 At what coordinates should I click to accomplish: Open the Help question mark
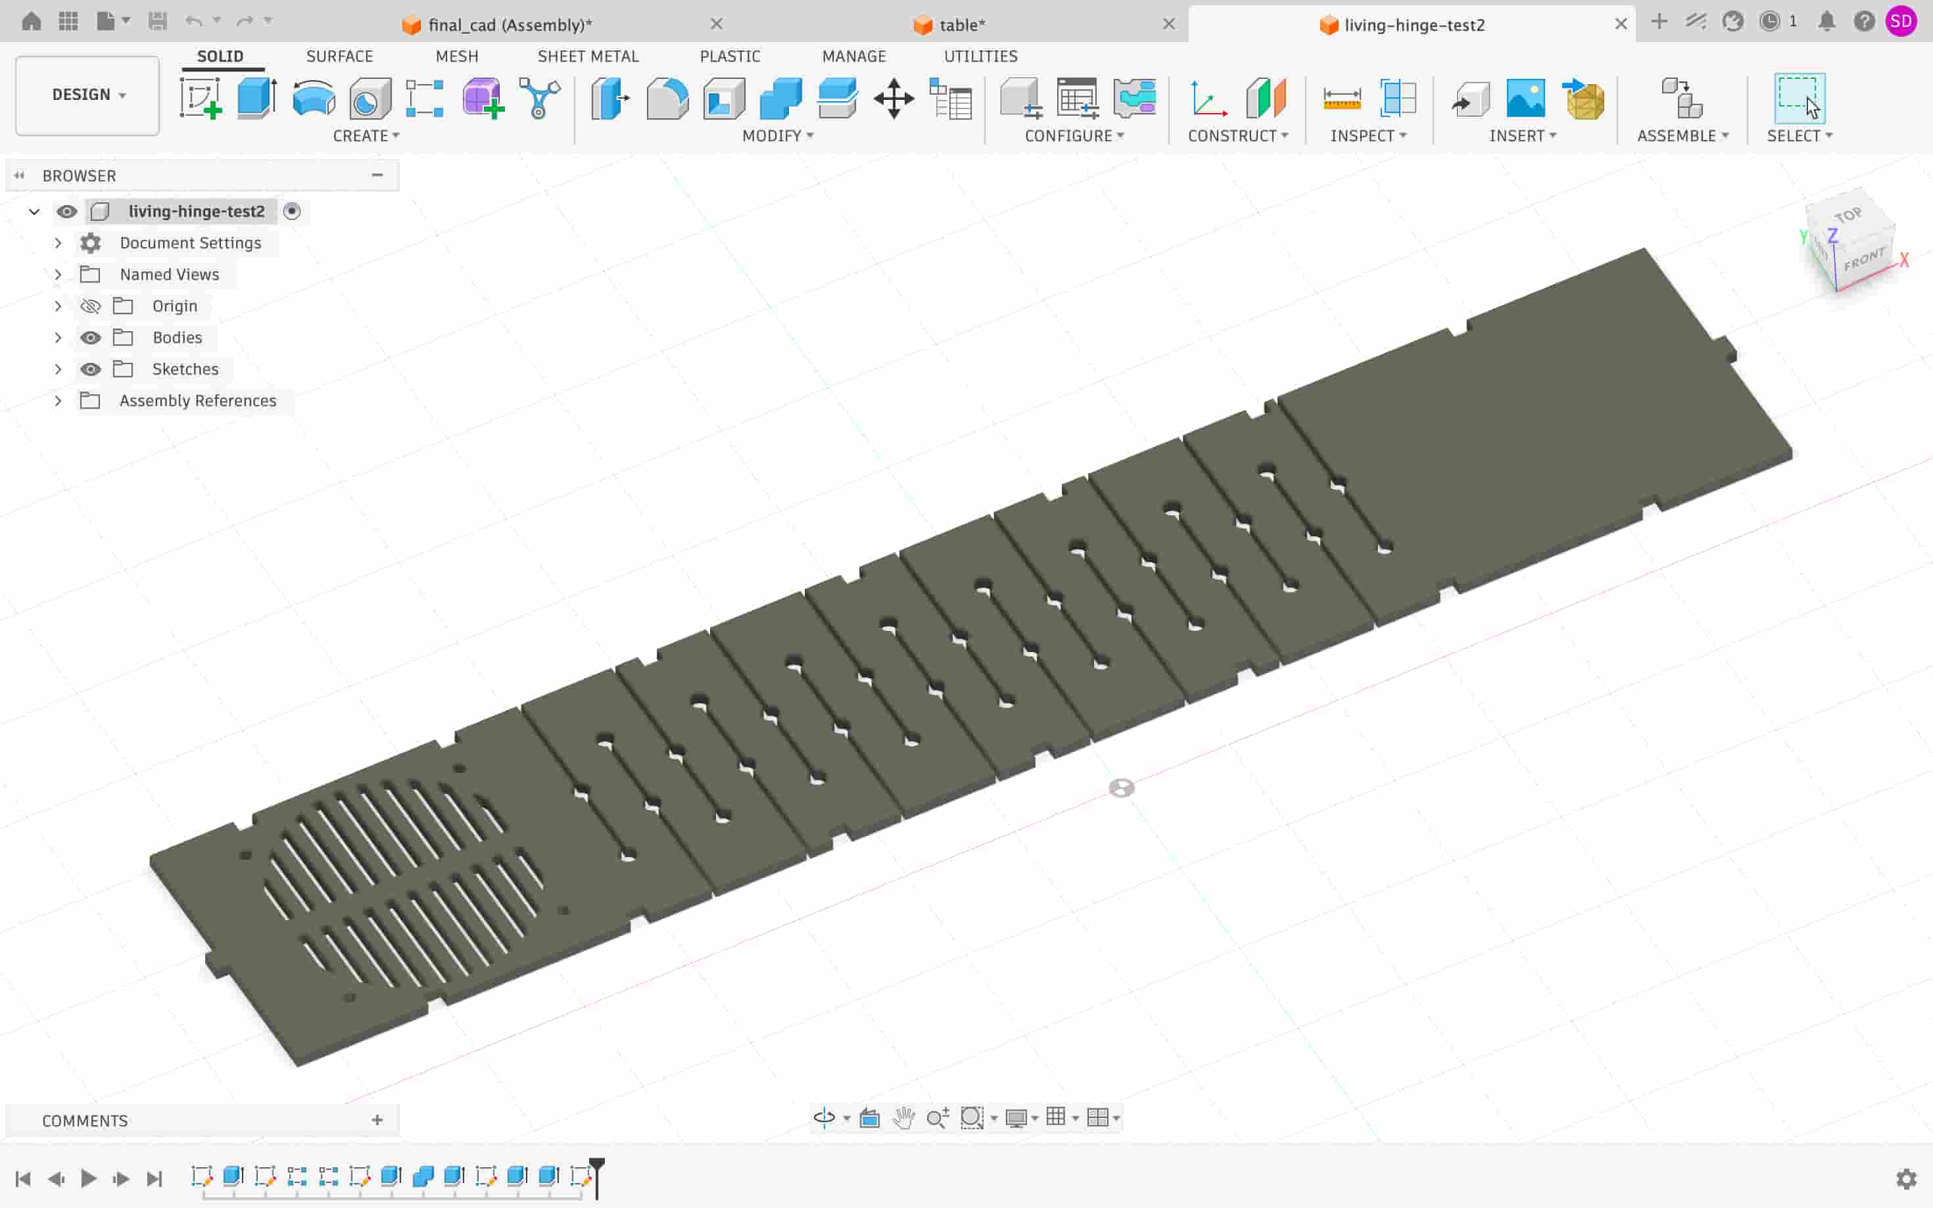[1863, 22]
